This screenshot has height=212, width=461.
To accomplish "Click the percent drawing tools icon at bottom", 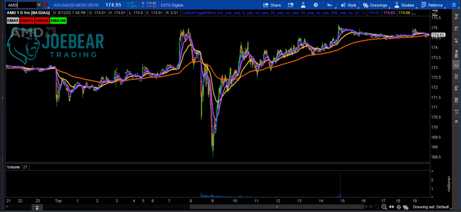I will coord(406,207).
